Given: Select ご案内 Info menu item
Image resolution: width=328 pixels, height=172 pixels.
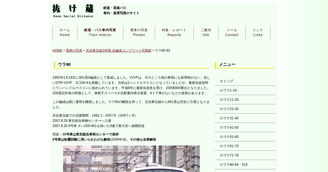Looking at the screenshot, I should click(x=206, y=32).
